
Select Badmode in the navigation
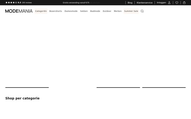pyautogui.click(x=95, y=11)
